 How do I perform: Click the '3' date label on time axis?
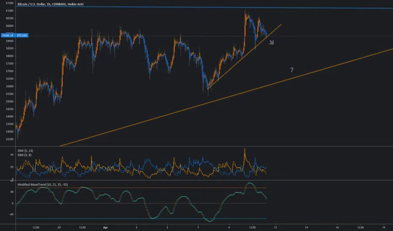pyautogui.click(x=136, y=228)
